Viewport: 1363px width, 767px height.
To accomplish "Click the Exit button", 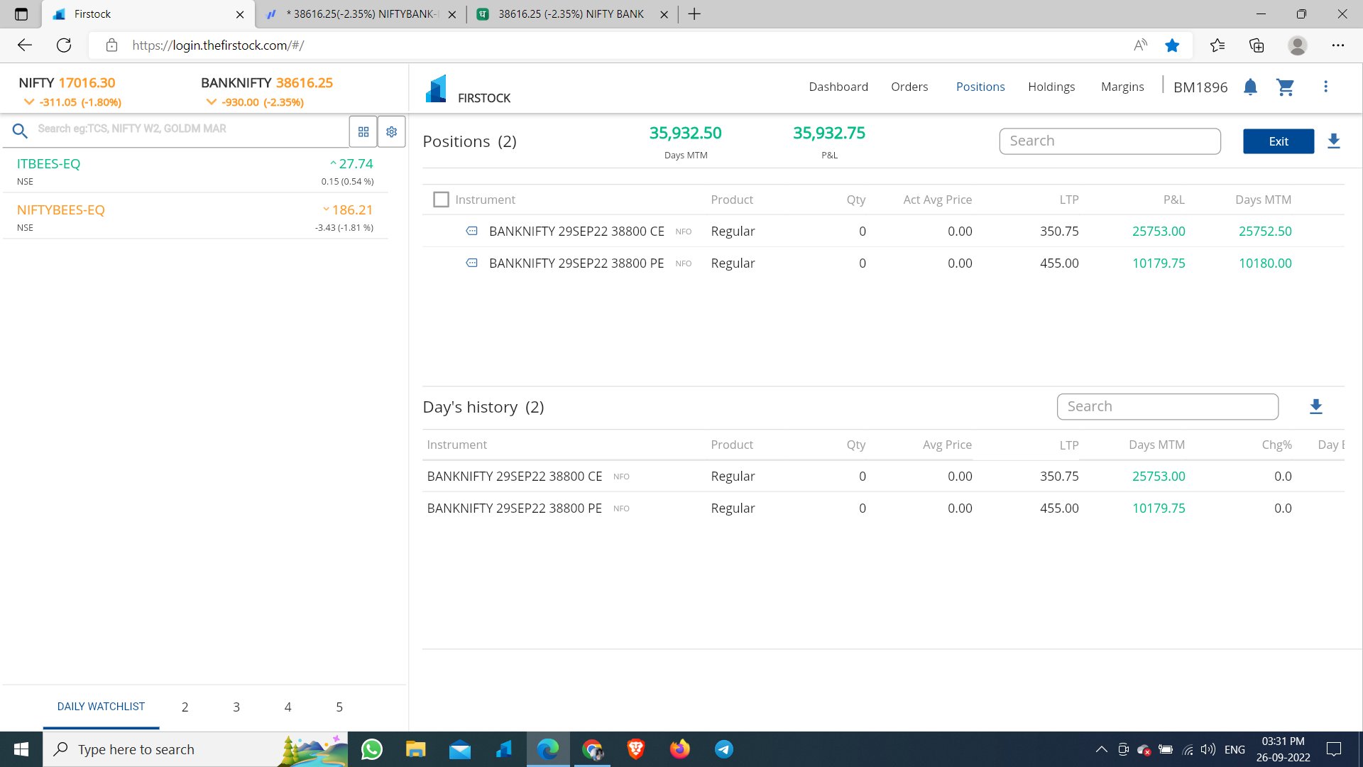I will coord(1278,141).
